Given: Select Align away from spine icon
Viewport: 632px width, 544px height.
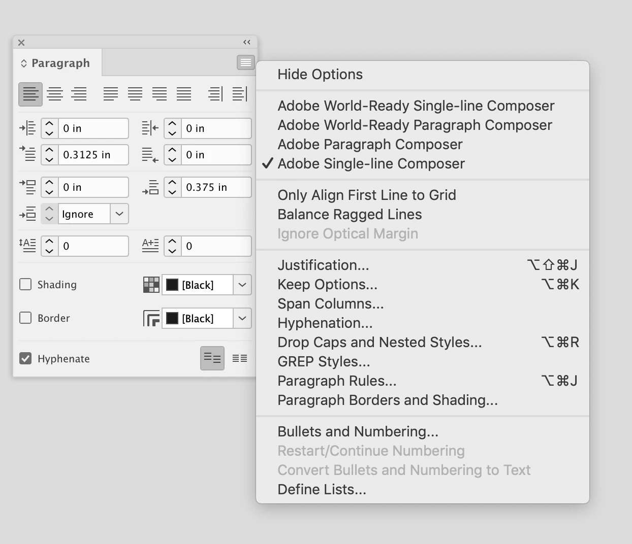Looking at the screenshot, I should point(240,94).
